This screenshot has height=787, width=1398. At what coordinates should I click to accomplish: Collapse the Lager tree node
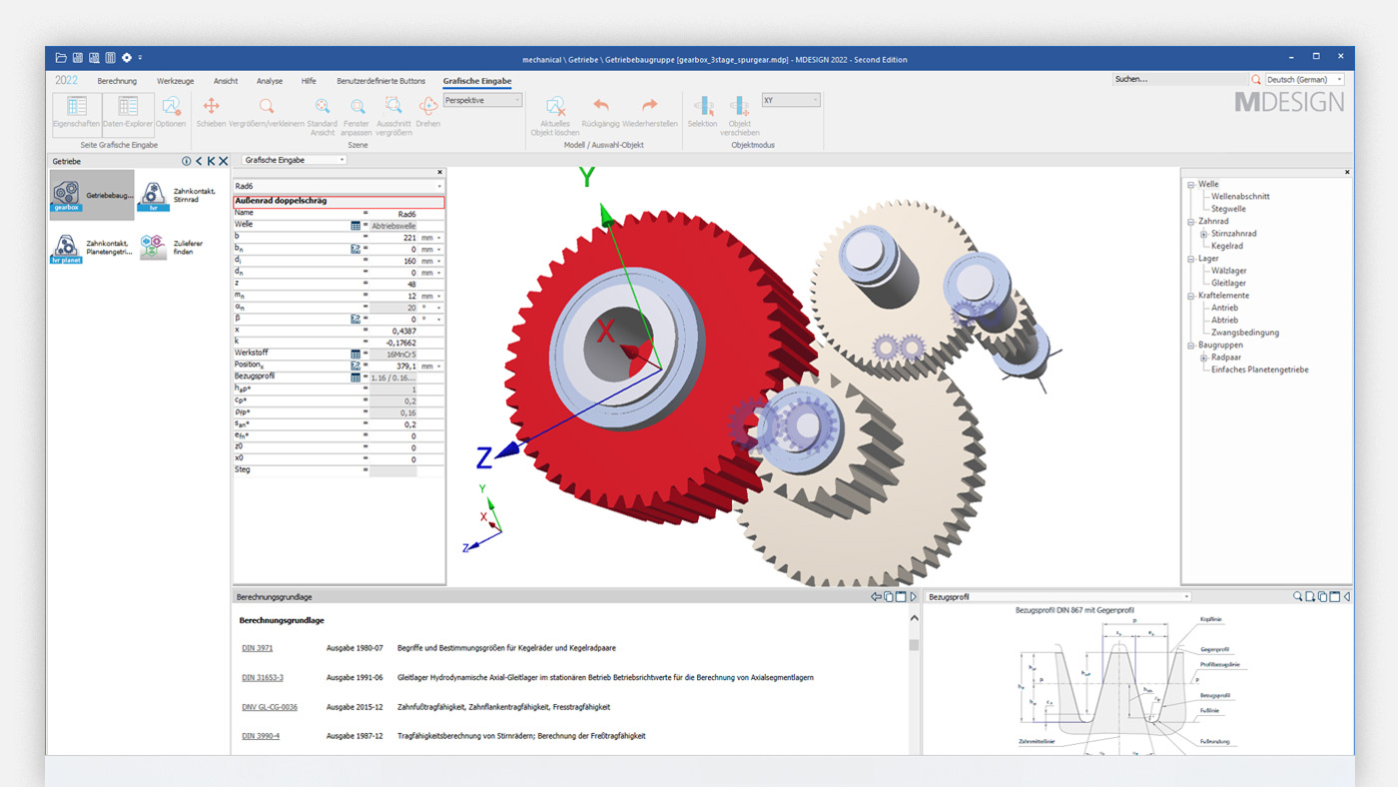(x=1191, y=259)
